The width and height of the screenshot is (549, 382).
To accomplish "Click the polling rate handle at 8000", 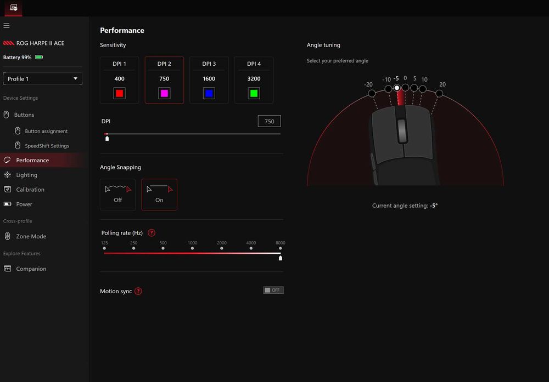I will click(280, 258).
